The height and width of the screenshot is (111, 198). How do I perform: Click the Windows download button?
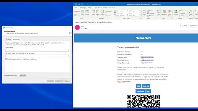pyautogui.click(x=140, y=91)
